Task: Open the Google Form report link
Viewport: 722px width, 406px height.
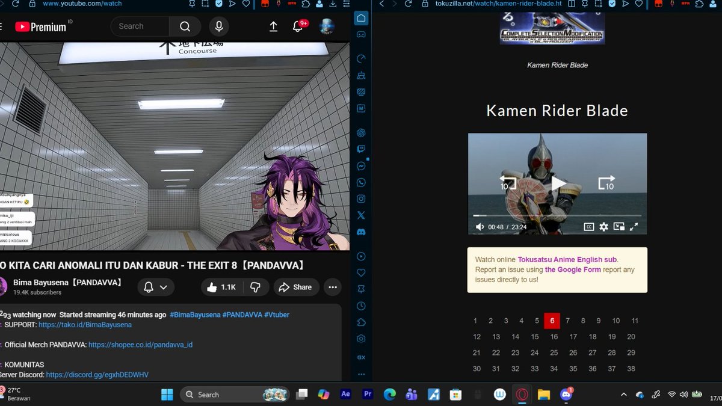Action: point(573,269)
